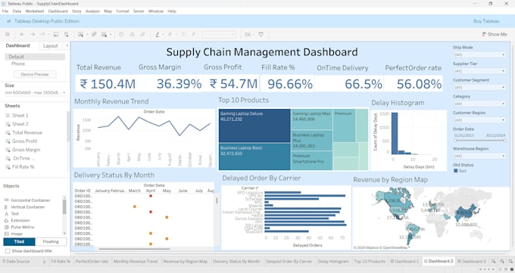Open the Dashboard 1 sheet tab
Screen dimensions: 515x273
[x=404, y=261]
